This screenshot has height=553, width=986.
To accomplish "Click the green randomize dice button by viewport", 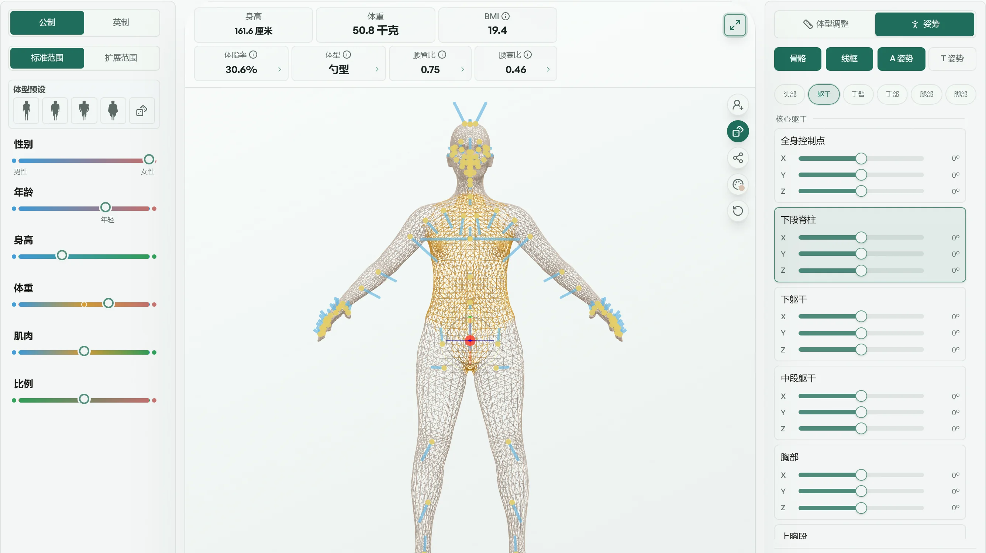I will point(738,131).
